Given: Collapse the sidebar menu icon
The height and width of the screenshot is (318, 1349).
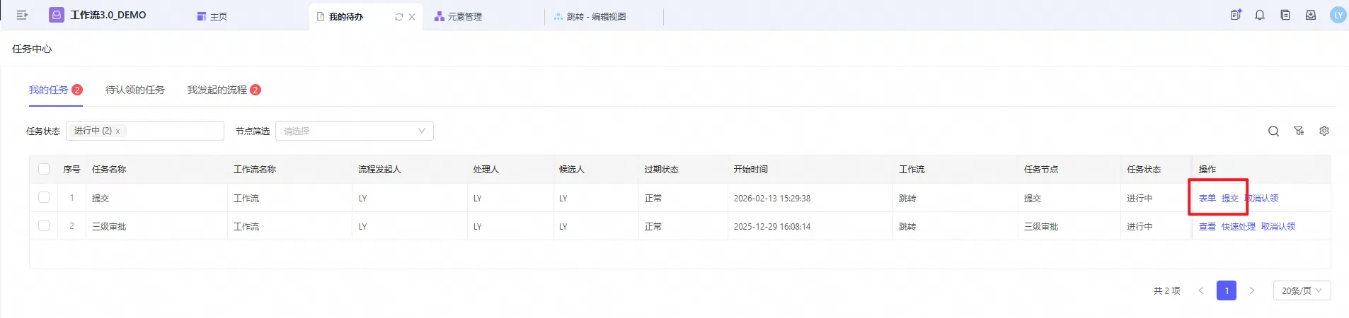Looking at the screenshot, I should (x=22, y=15).
